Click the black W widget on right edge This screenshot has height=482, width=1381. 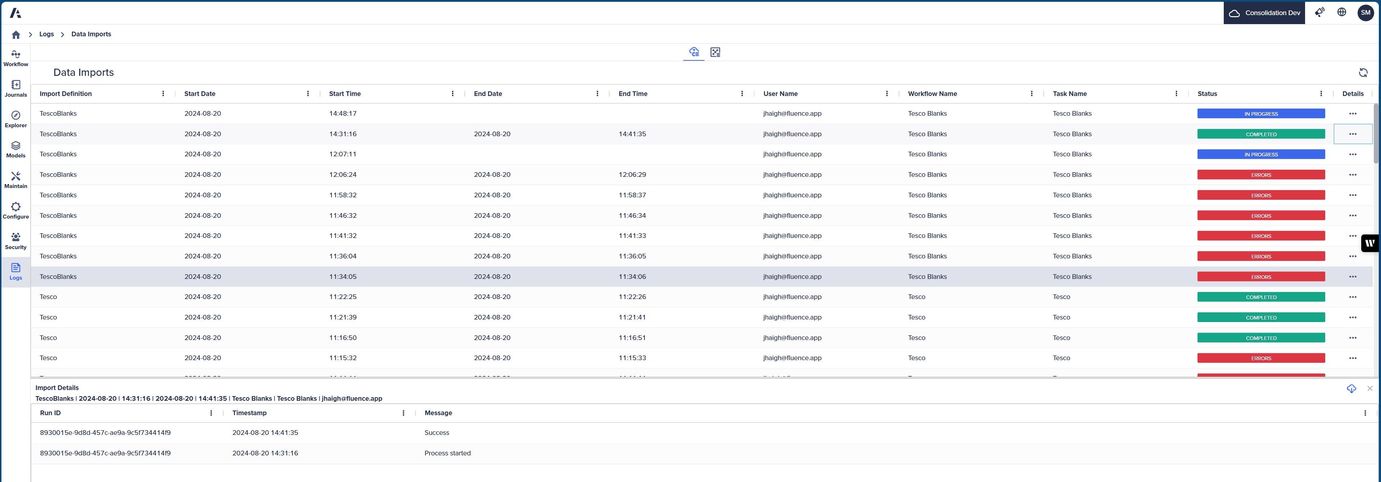(x=1370, y=243)
